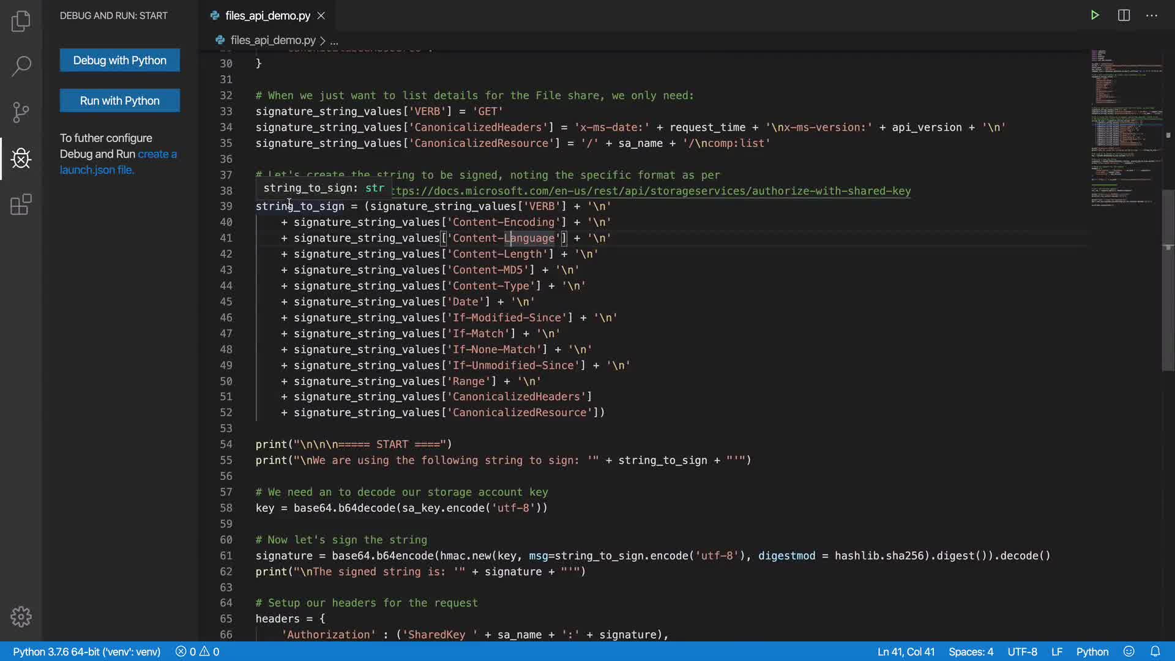The height and width of the screenshot is (661, 1175).
Task: Click Run with Python button
Action: [120, 100]
